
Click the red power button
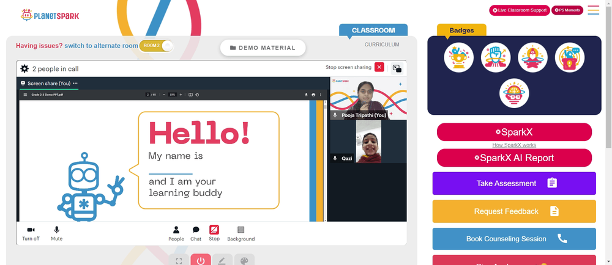pyautogui.click(x=201, y=260)
